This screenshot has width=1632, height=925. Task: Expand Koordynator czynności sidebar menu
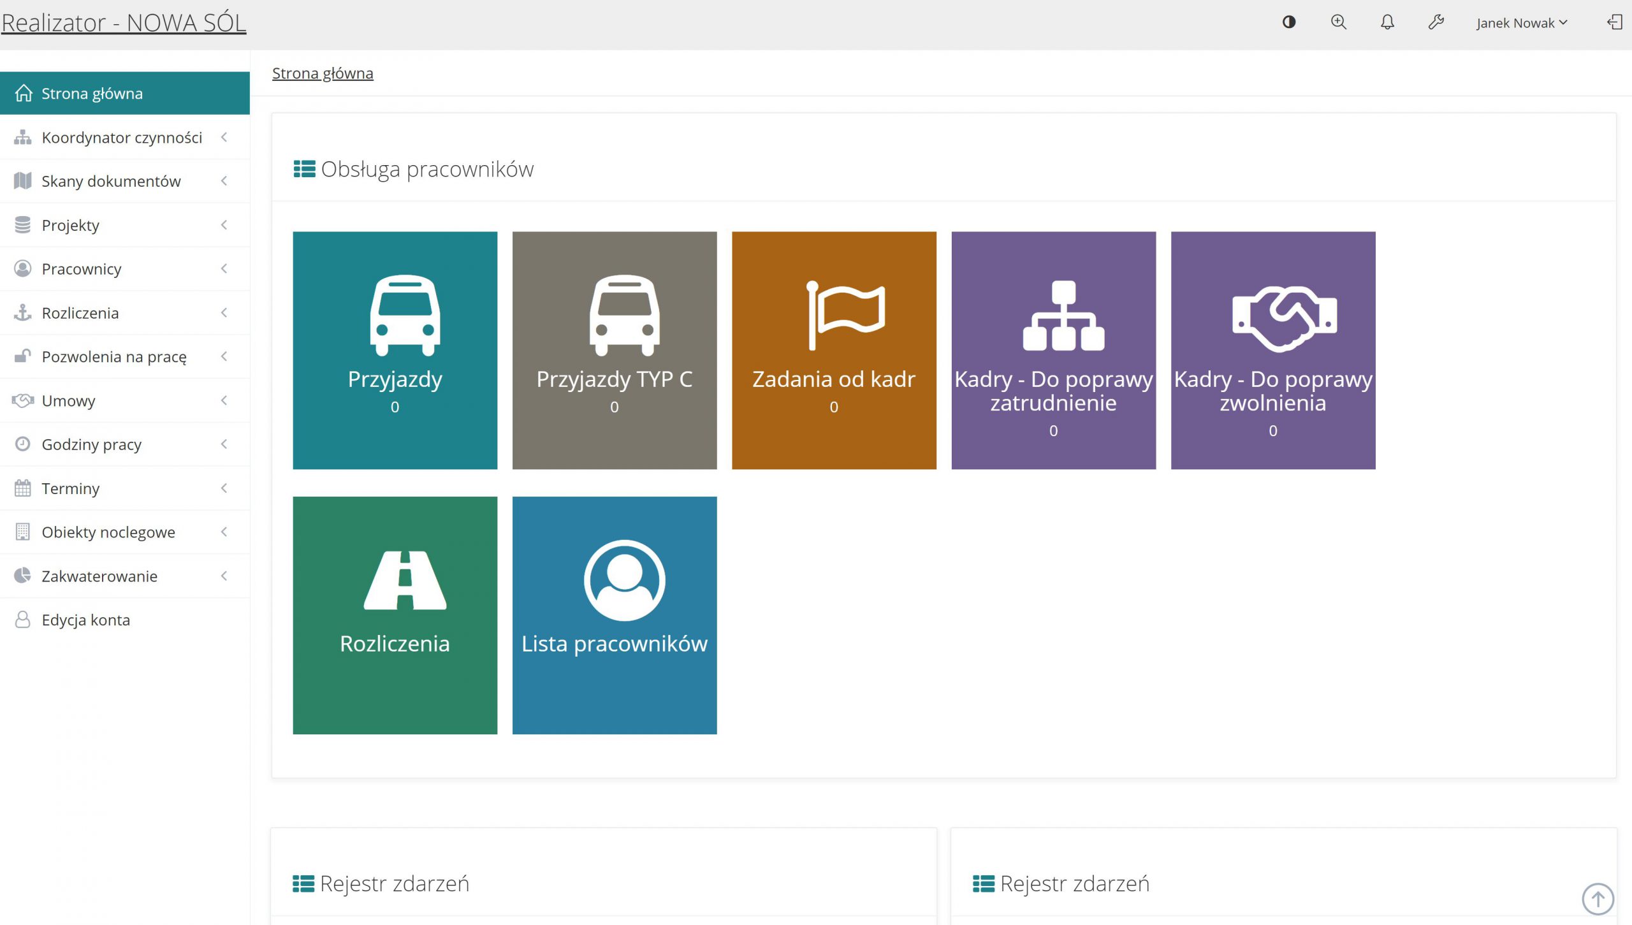click(x=122, y=137)
